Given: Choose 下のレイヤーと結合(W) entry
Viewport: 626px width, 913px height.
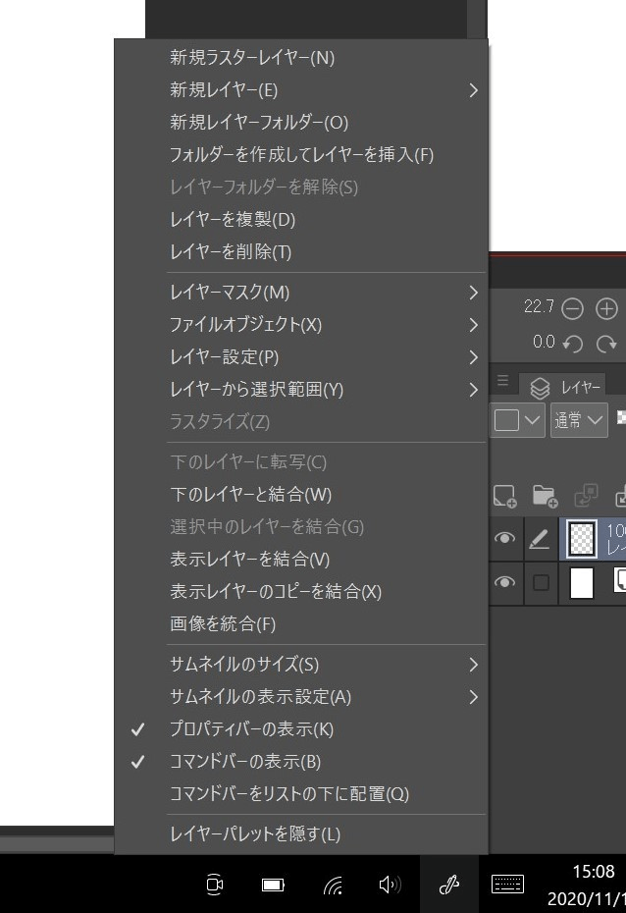Looking at the screenshot, I should [x=301, y=495].
